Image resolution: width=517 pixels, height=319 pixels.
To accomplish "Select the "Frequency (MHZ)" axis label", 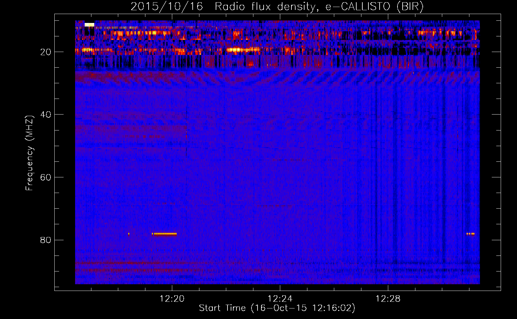I will tap(29, 153).
